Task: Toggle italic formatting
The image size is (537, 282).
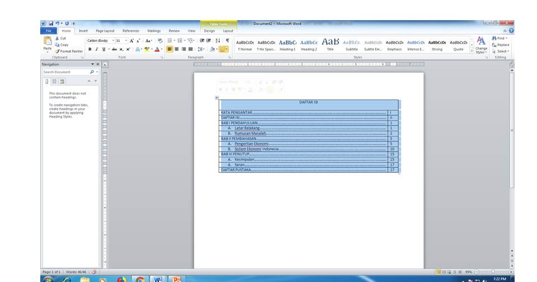Action: click(97, 49)
